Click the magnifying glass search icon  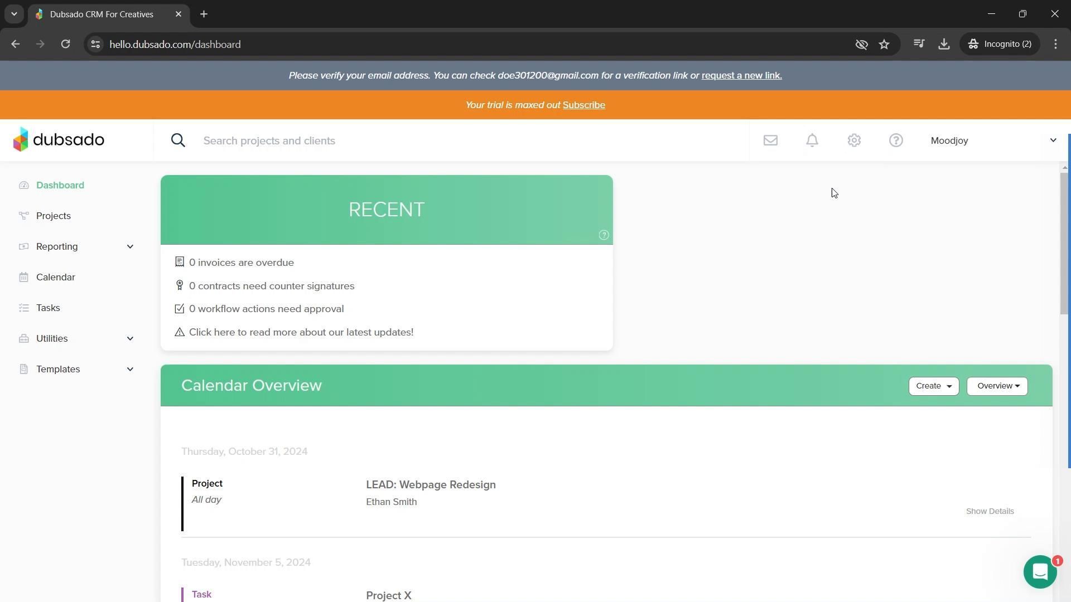point(178,140)
